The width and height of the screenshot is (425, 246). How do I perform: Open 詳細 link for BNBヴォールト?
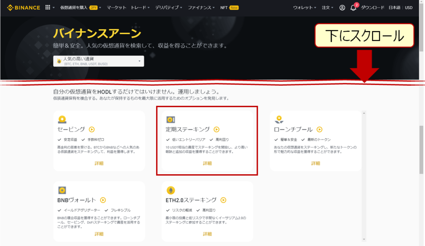pyautogui.click(x=99, y=234)
